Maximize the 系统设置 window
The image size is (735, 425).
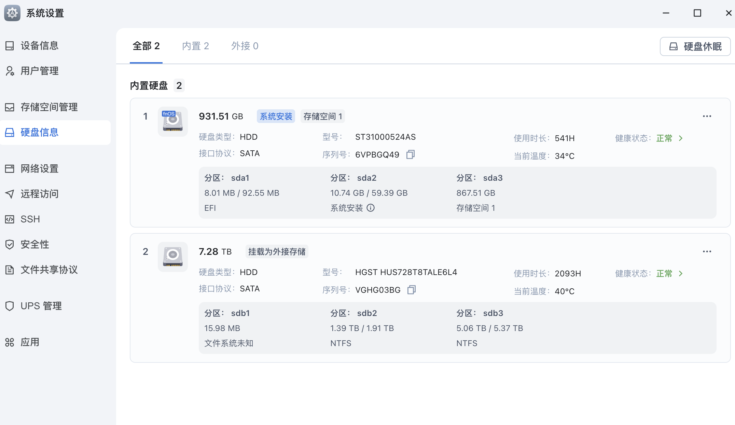[697, 13]
